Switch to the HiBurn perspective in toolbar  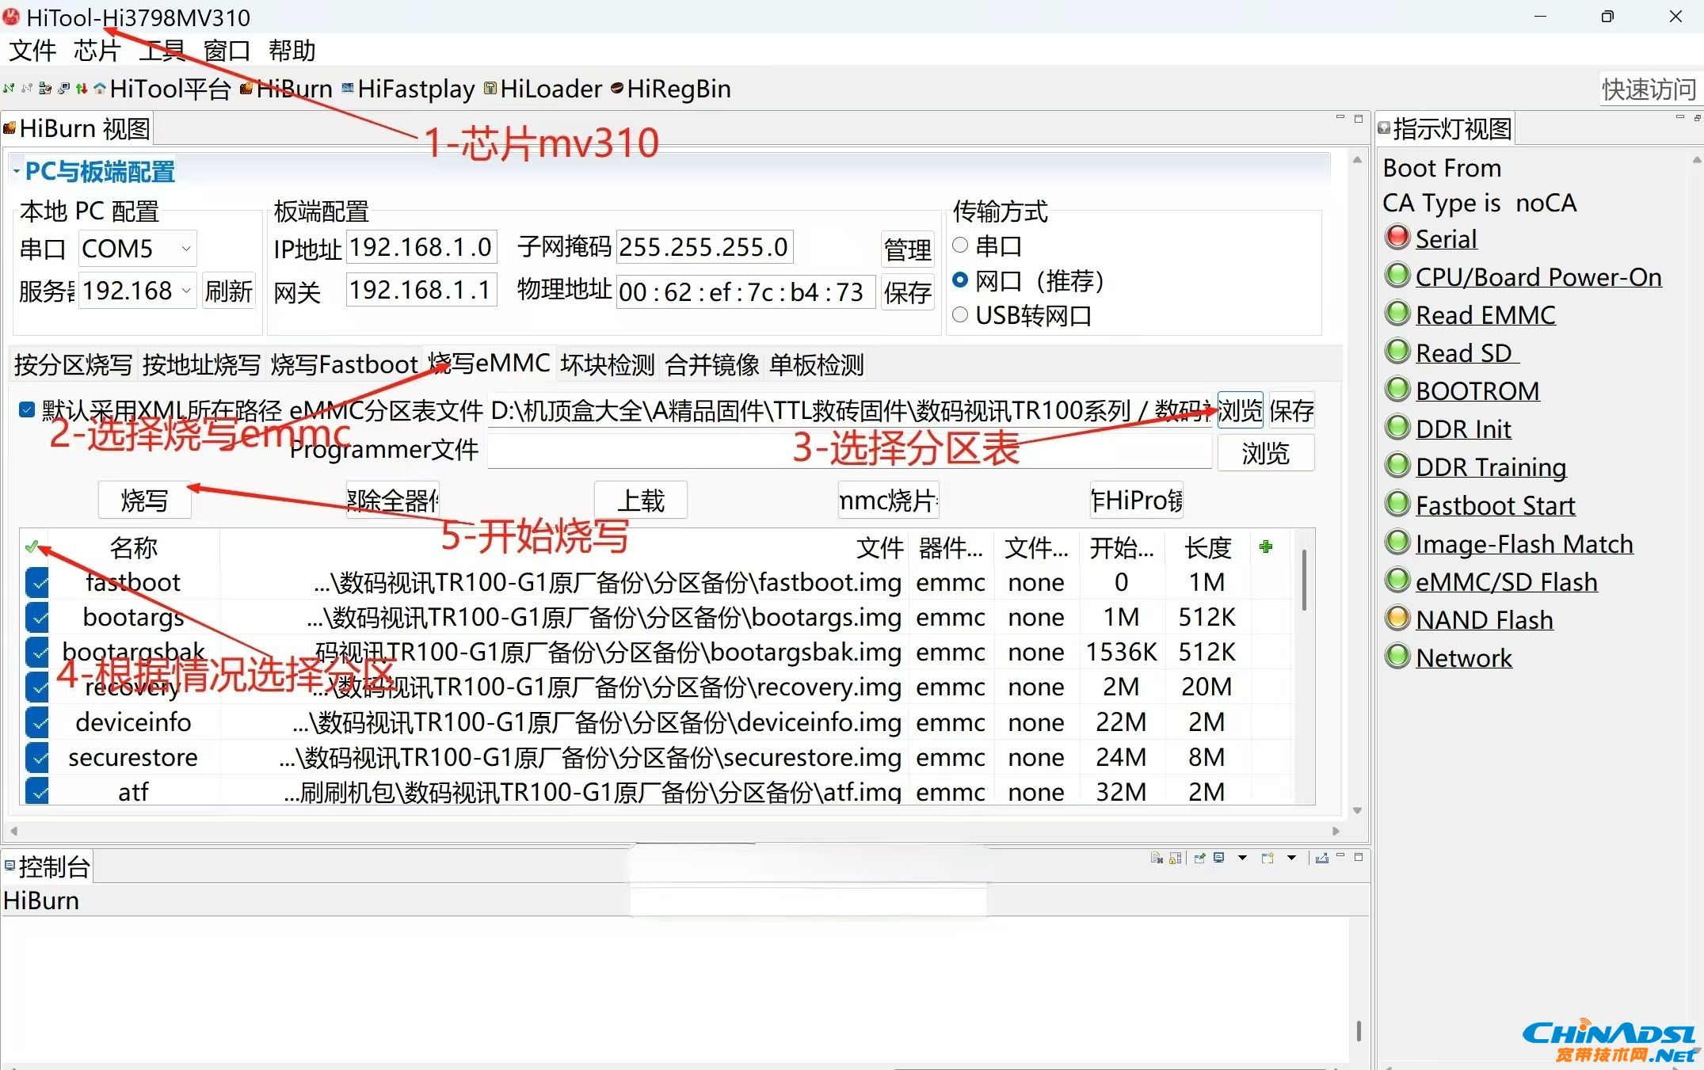[287, 89]
